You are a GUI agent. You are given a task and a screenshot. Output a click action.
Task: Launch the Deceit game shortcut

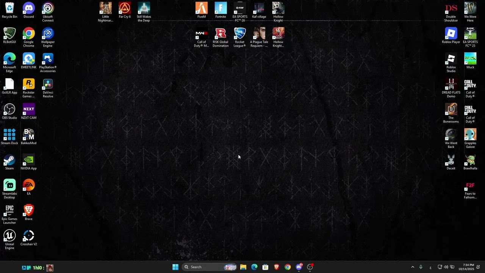point(451,162)
